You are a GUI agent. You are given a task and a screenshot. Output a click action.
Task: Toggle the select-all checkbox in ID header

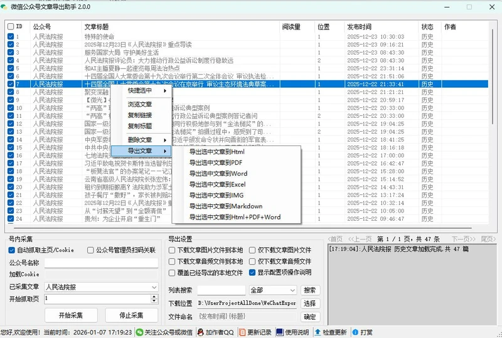coord(11,26)
